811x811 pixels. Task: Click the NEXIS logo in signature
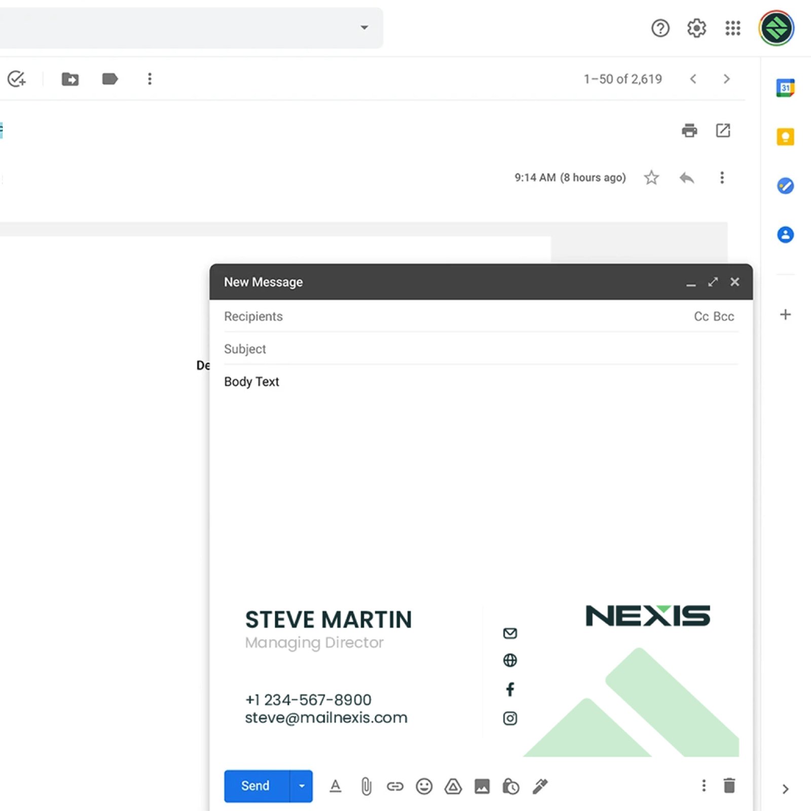648,616
